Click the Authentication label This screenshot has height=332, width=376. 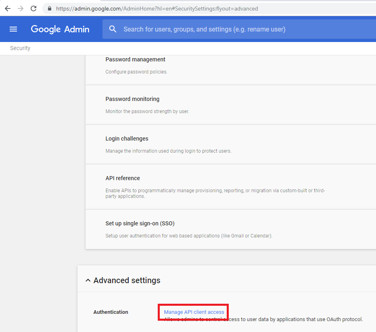pyautogui.click(x=111, y=312)
